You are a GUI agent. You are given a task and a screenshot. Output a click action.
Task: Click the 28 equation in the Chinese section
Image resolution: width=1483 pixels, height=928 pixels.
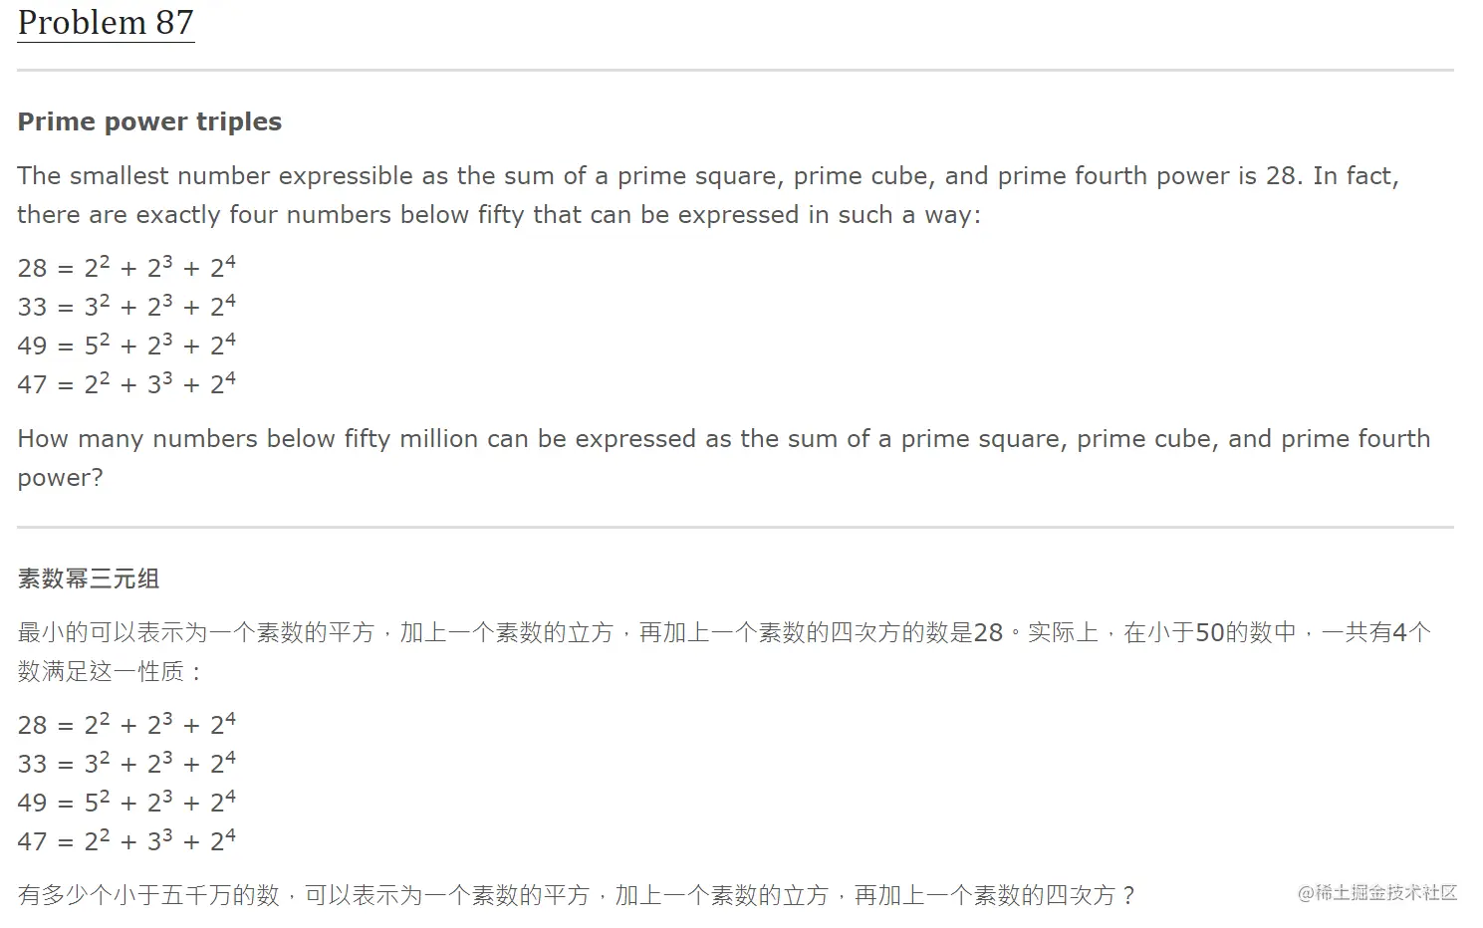click(x=126, y=724)
